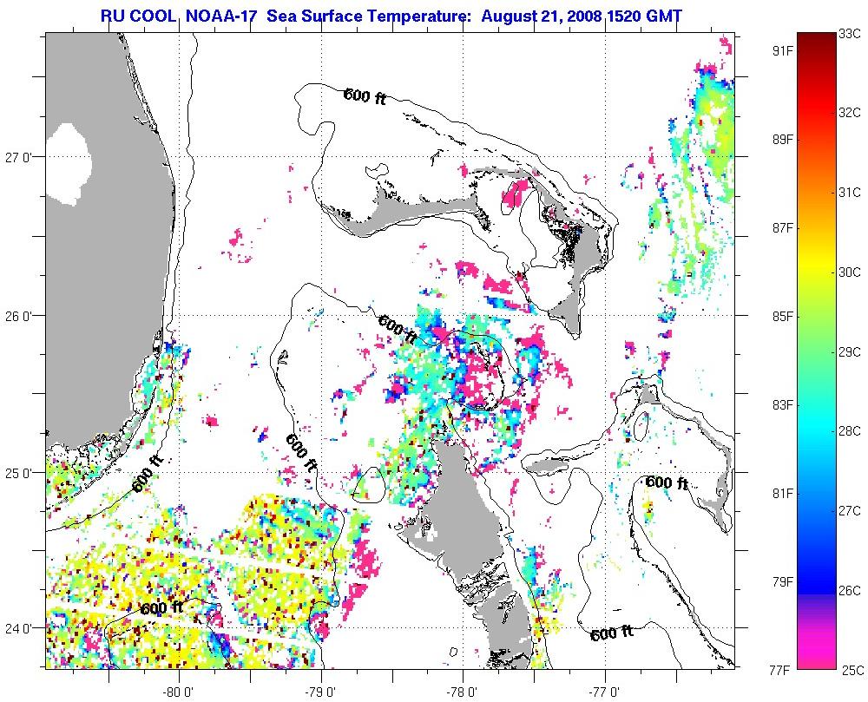Click the 25C label on the color scale
Screen dimensions: 868x702
[851, 669]
